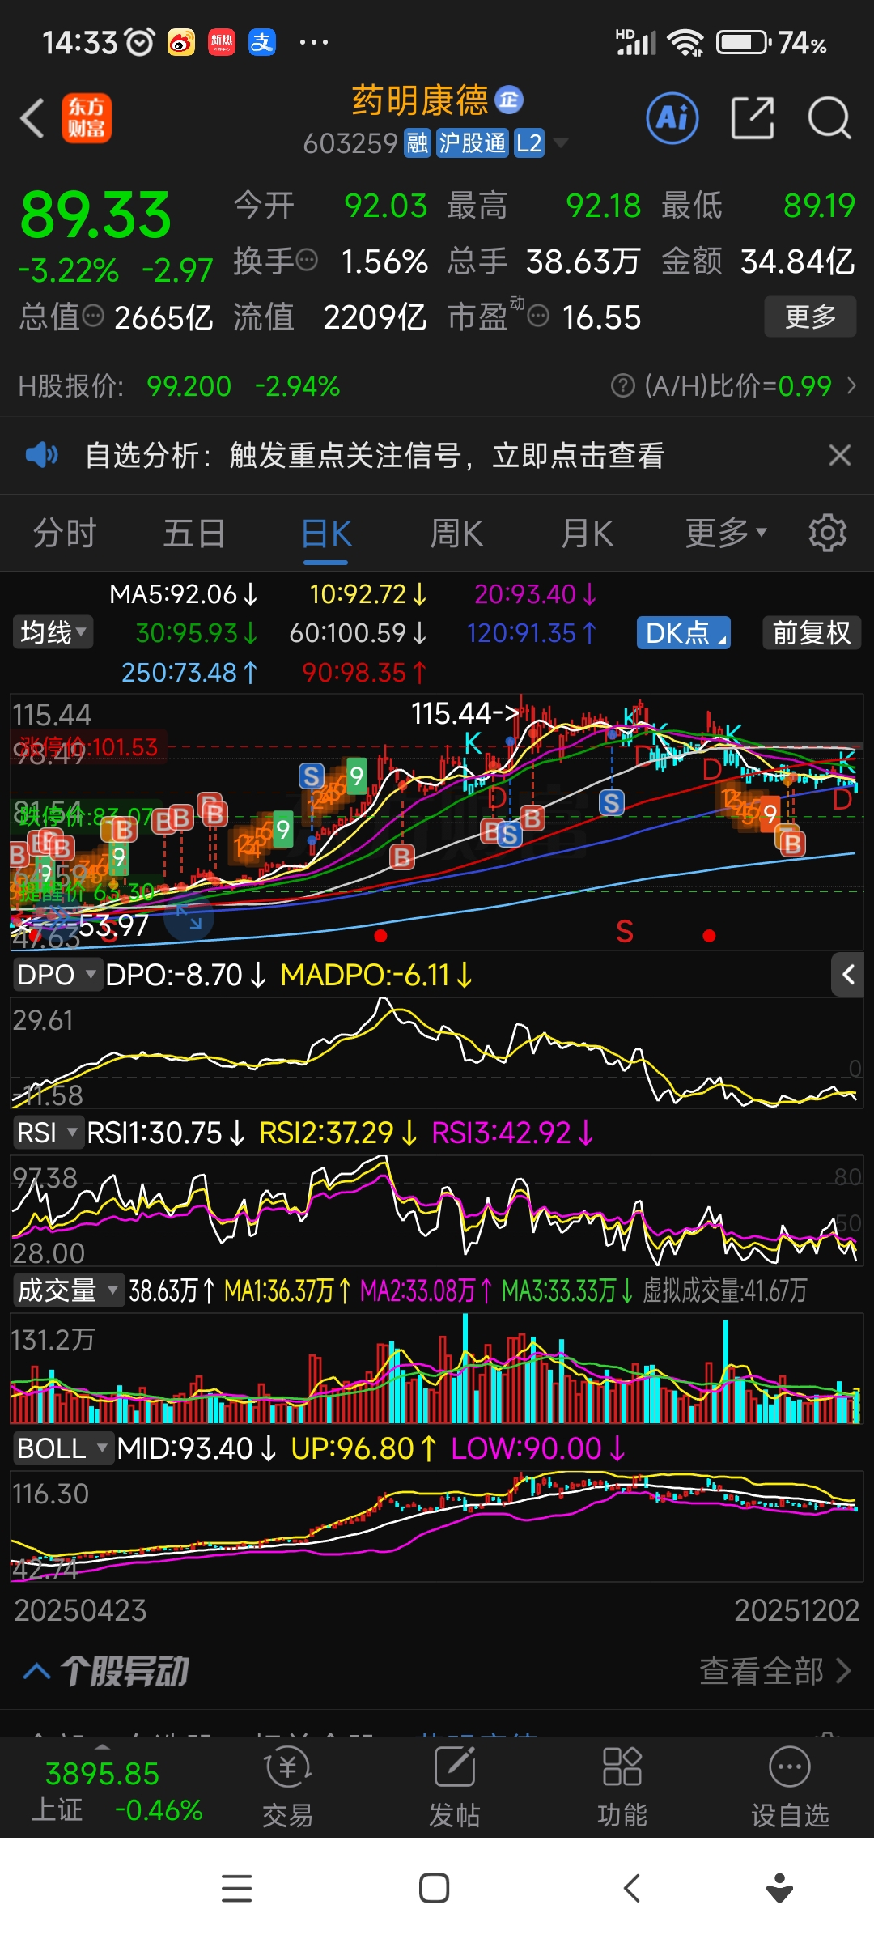Expand the 成交量 indicator dropdown

pos(68,1290)
